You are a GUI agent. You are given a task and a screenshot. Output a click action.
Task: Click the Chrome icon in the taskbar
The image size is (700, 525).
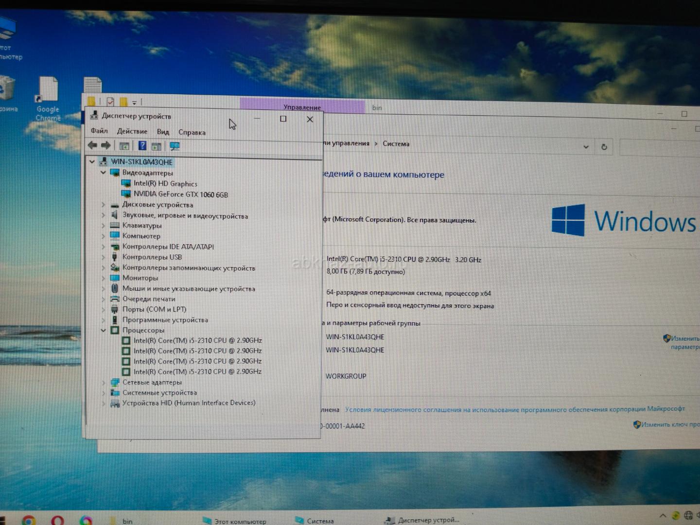pyautogui.click(x=28, y=520)
